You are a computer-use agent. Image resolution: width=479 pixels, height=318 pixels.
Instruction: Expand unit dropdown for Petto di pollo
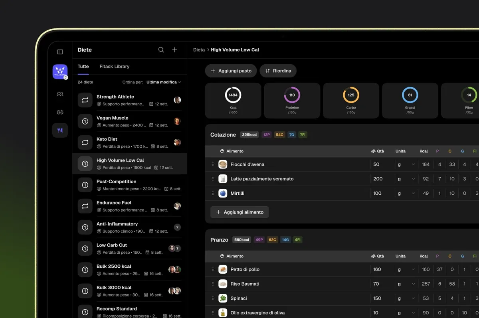point(406,269)
